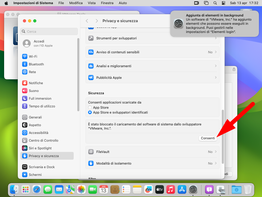Open App Store in Dock
262x197 pixels.
click(182, 190)
